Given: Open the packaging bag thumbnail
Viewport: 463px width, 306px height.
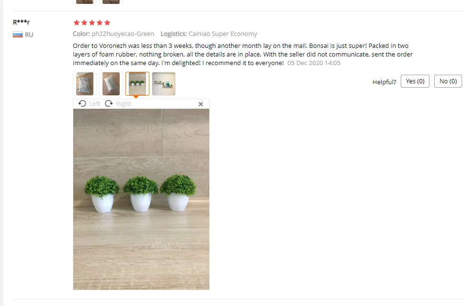Looking at the screenshot, I should coord(85,84).
